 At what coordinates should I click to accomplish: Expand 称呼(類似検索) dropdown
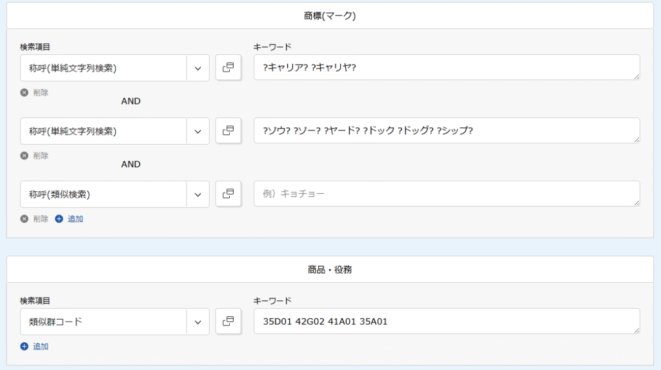[198, 194]
